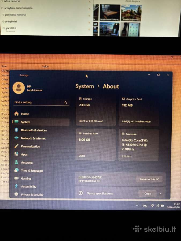This screenshot has width=181, height=241.
Task: Click the Graphics Card icon
Action: click(x=123, y=99)
